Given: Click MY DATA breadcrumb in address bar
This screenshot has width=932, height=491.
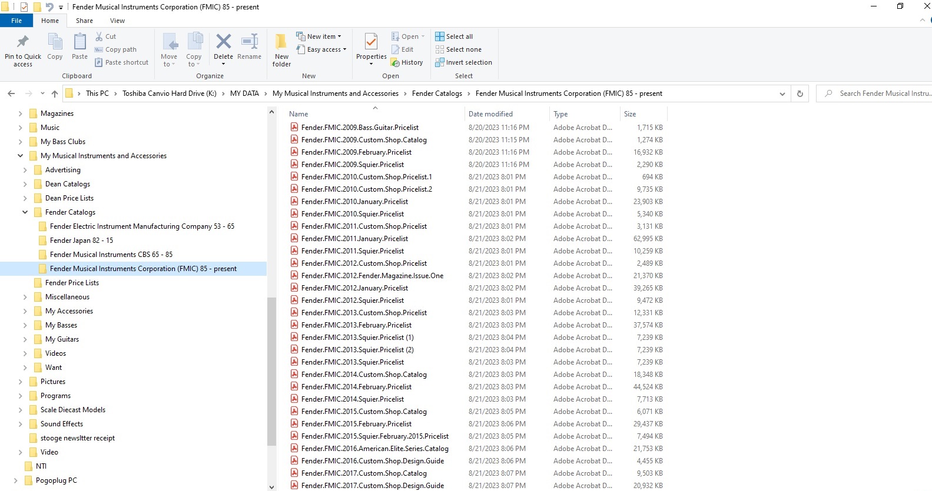Looking at the screenshot, I should click(244, 93).
